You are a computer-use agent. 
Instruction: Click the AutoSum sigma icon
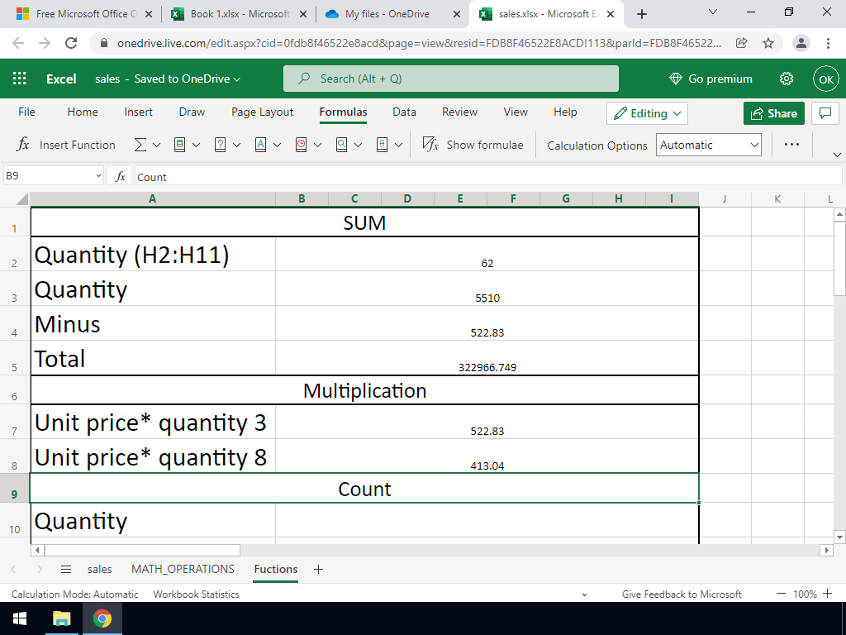point(140,145)
